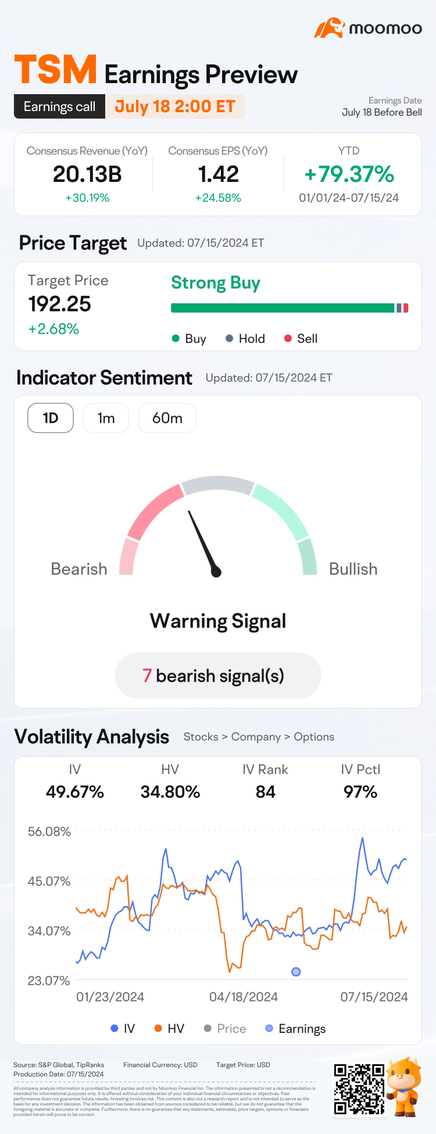This screenshot has height=1134, width=436.
Task: Click the green Buy rating bar
Action: (x=283, y=308)
